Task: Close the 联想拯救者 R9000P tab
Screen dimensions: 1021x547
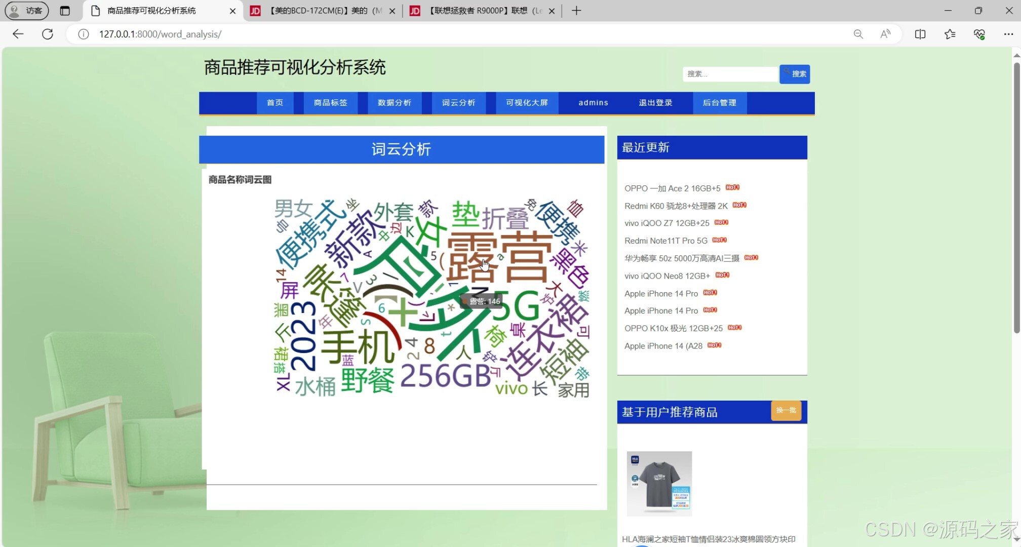Action: pos(552,11)
